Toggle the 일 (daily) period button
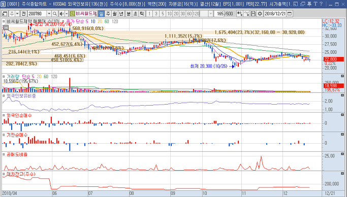Image resolution: width=347 pixels, height=197 pixels. point(101,14)
